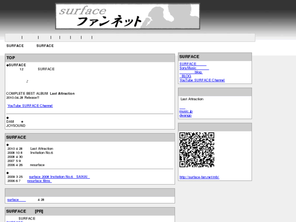The height and width of the screenshot is (222, 296).
Task: Click the SURFACE heading above the release dates list
Action: tap(16, 137)
